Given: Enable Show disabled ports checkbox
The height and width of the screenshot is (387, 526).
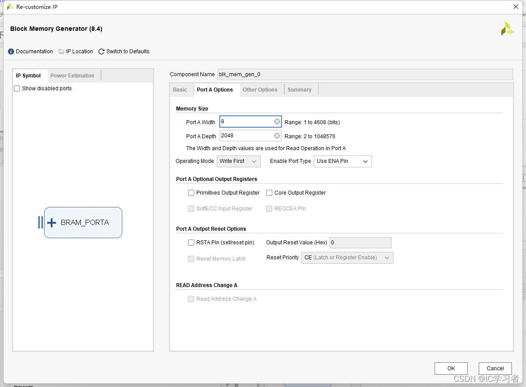Looking at the screenshot, I should point(17,88).
